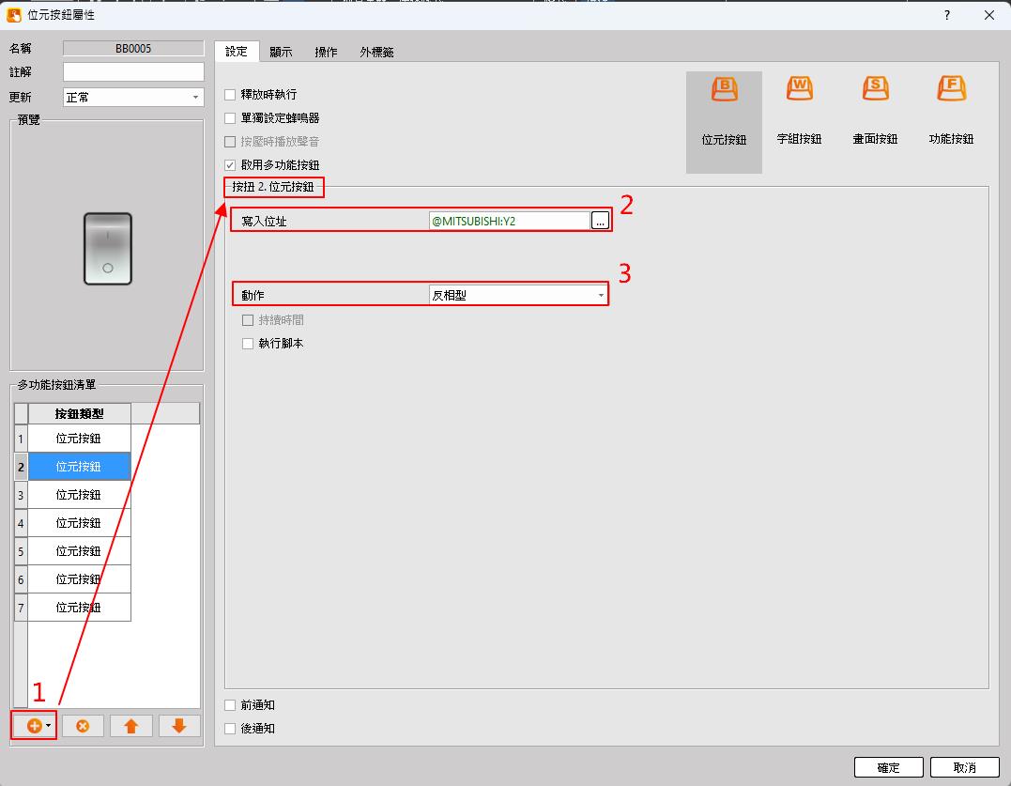
Task: Switch to the 顯示 tab
Action: click(x=281, y=53)
